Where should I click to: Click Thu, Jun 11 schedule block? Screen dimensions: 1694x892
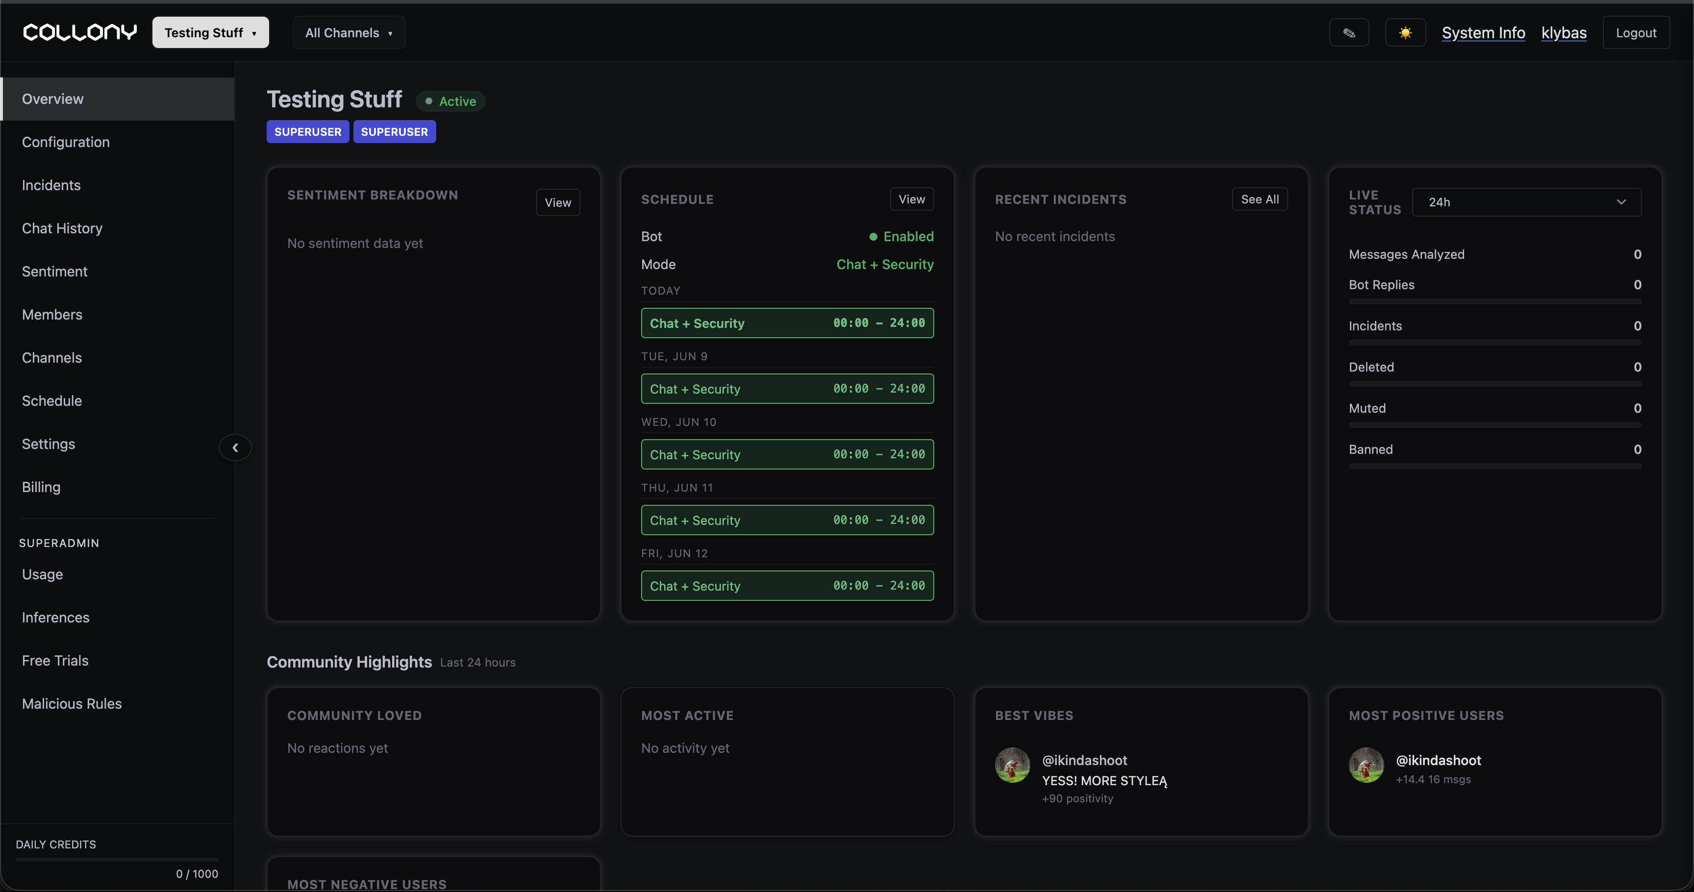tap(787, 520)
